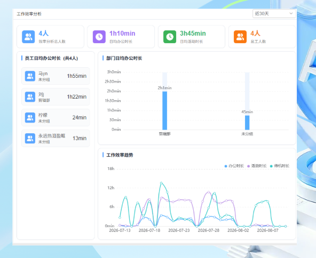Click the purple clock icon for 日均办公时长
This screenshot has width=316, height=258.
pyautogui.click(x=99, y=37)
